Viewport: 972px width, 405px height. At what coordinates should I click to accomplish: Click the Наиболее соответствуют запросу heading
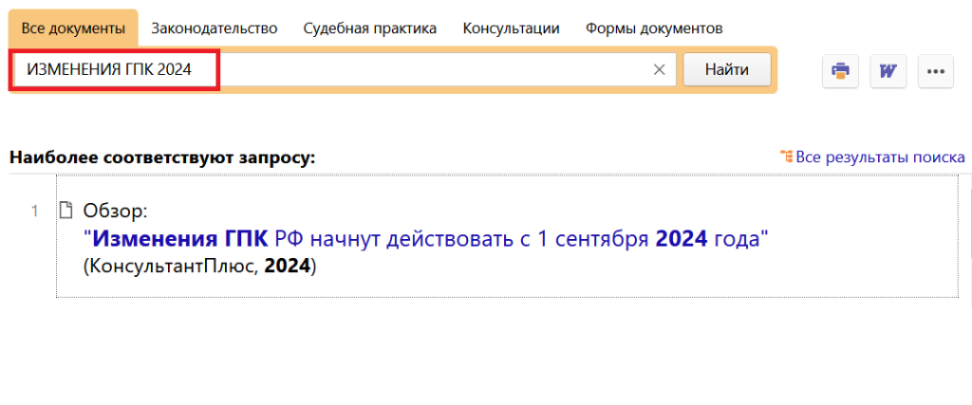click(x=162, y=157)
